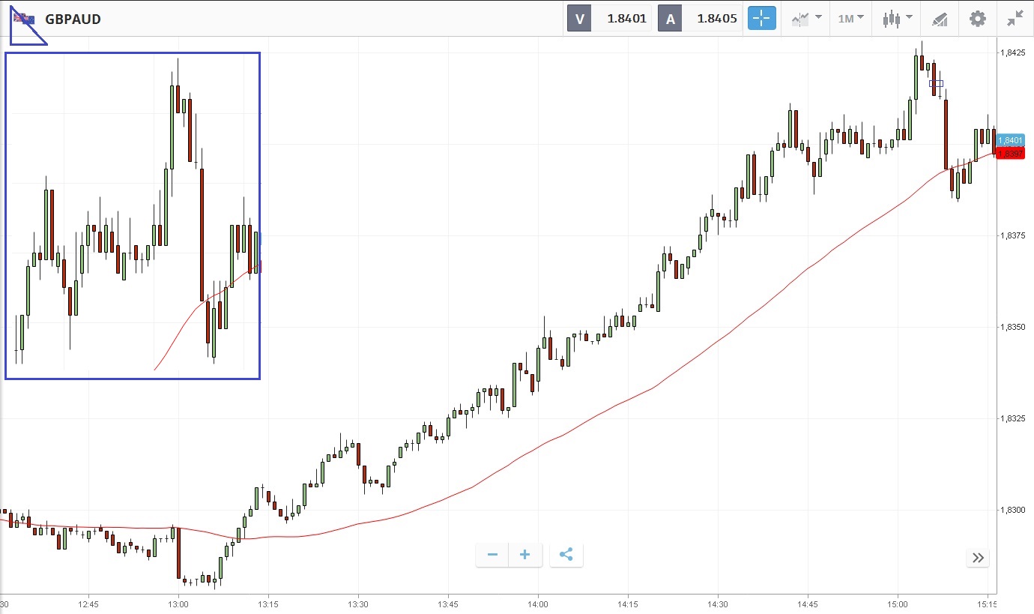Zoom out with the minus button

click(x=492, y=555)
